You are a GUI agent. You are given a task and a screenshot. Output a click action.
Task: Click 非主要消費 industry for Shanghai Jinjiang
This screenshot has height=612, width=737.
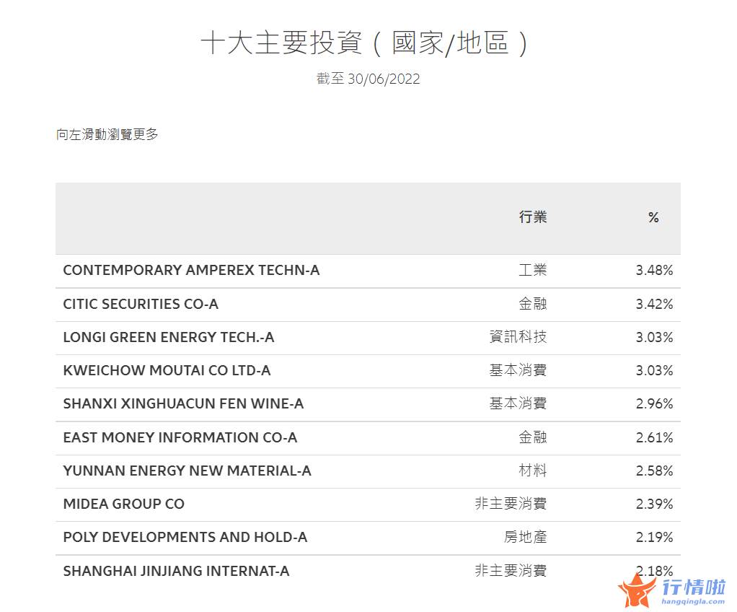point(511,571)
